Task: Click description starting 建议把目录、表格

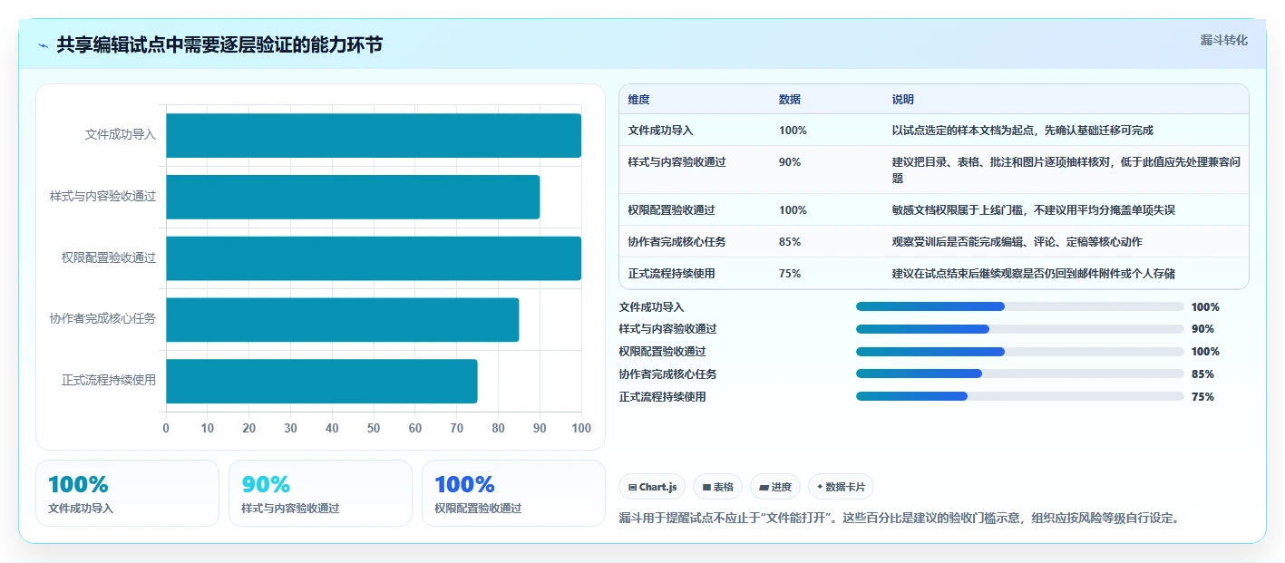Action: [1066, 170]
